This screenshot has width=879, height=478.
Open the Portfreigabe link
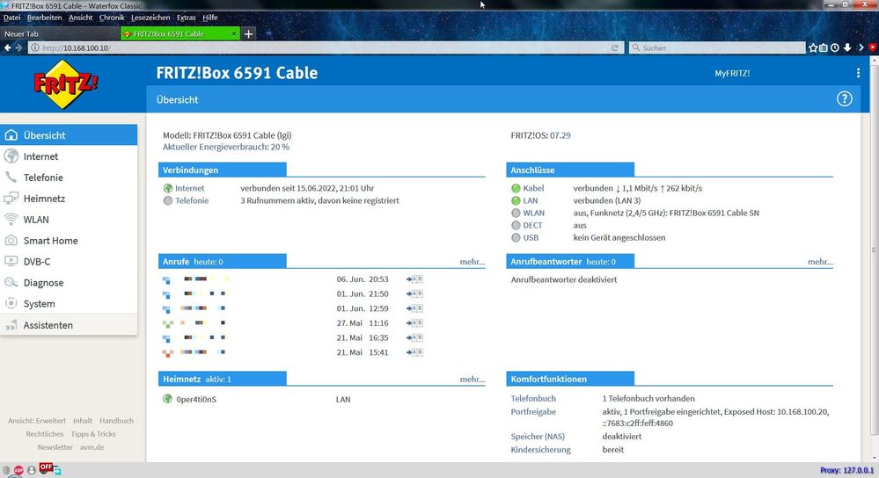[x=533, y=411]
